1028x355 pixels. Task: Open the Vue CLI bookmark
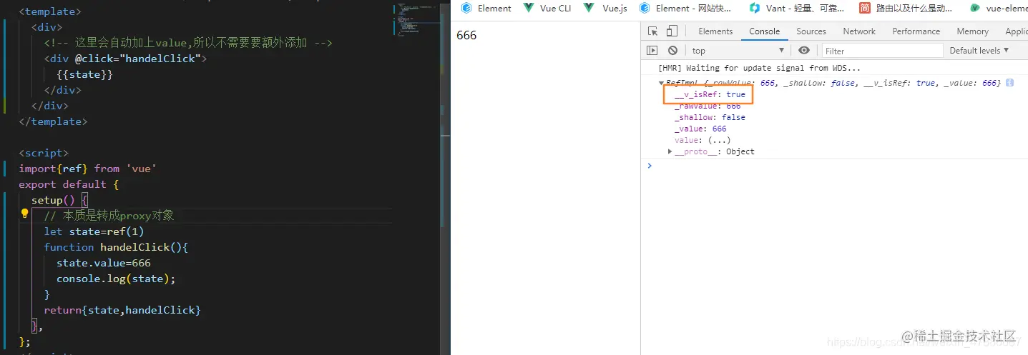[x=547, y=9]
